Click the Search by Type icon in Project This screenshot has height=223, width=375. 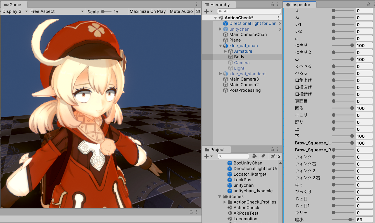click(x=254, y=156)
